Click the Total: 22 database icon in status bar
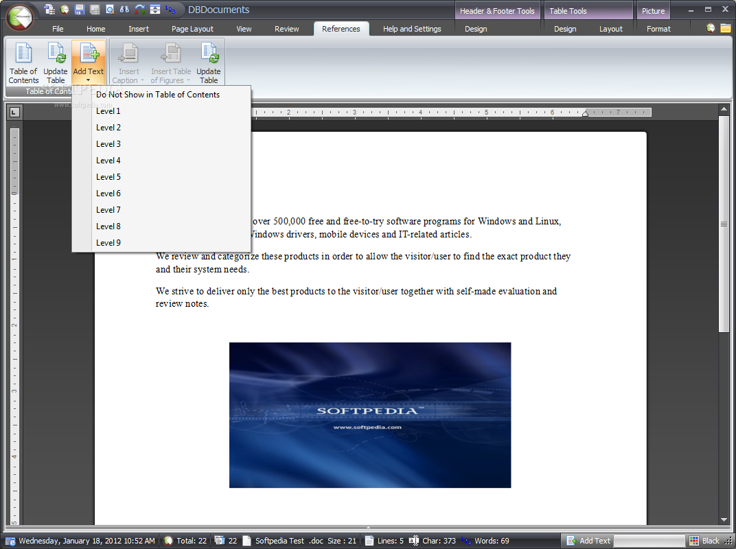The width and height of the screenshot is (736, 549). point(168,541)
